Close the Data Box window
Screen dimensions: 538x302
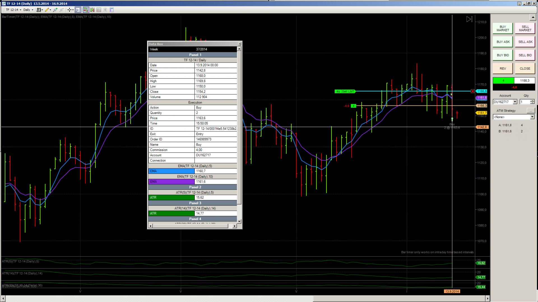(239, 44)
